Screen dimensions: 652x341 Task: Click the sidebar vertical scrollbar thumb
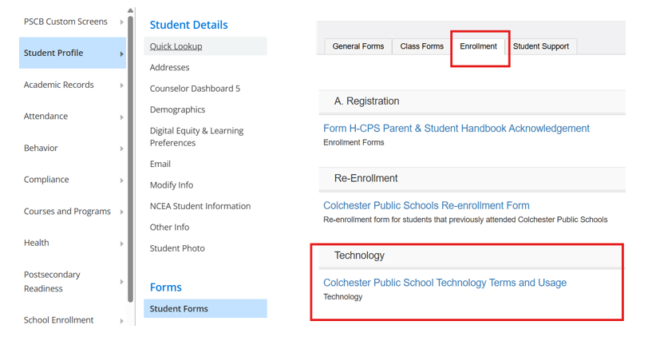point(131,159)
